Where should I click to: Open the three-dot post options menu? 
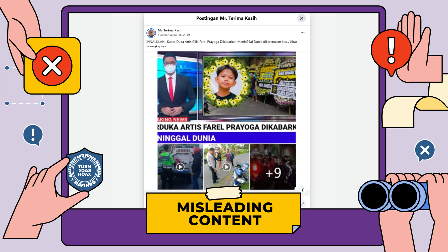302,33
